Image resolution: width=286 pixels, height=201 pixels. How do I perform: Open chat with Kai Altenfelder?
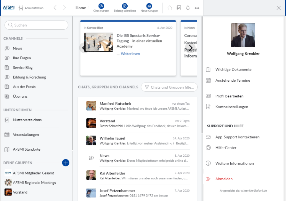[x=138, y=175]
